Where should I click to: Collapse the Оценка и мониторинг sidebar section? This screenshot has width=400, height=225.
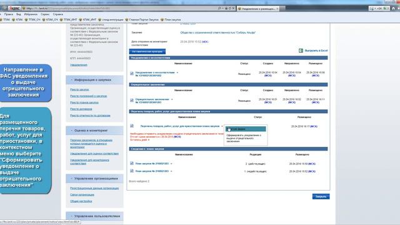tap(72, 131)
